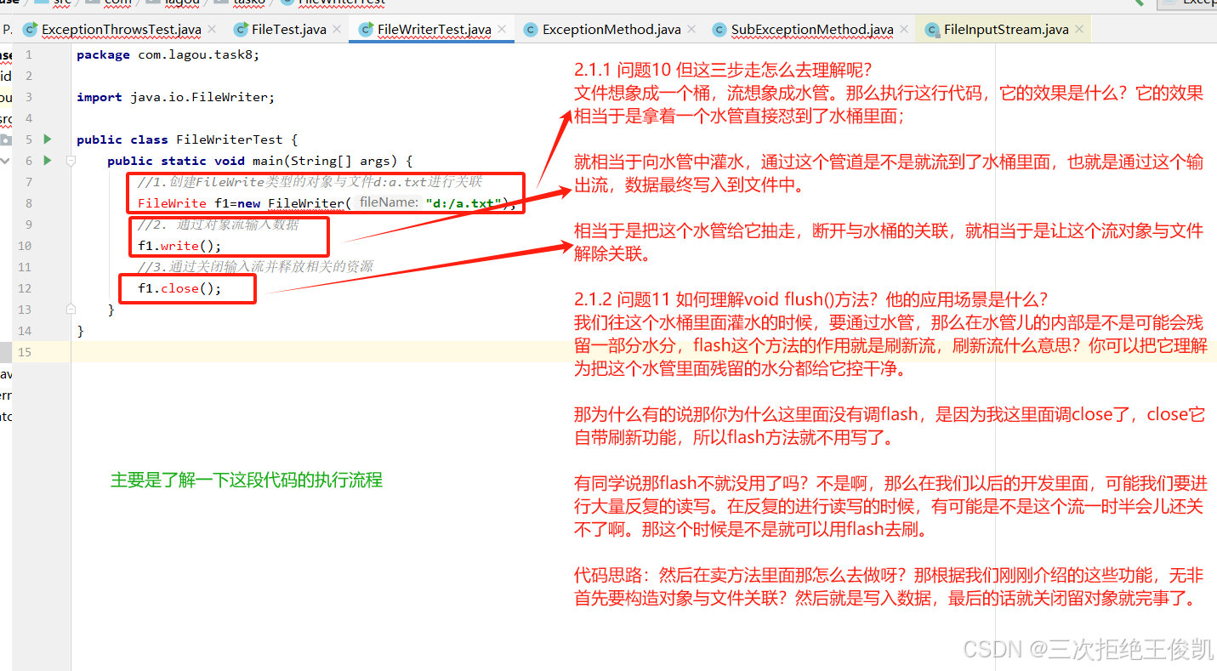Switch to the ExceptionThrowsTest.java tab
This screenshot has width=1217, height=671.
(119, 28)
